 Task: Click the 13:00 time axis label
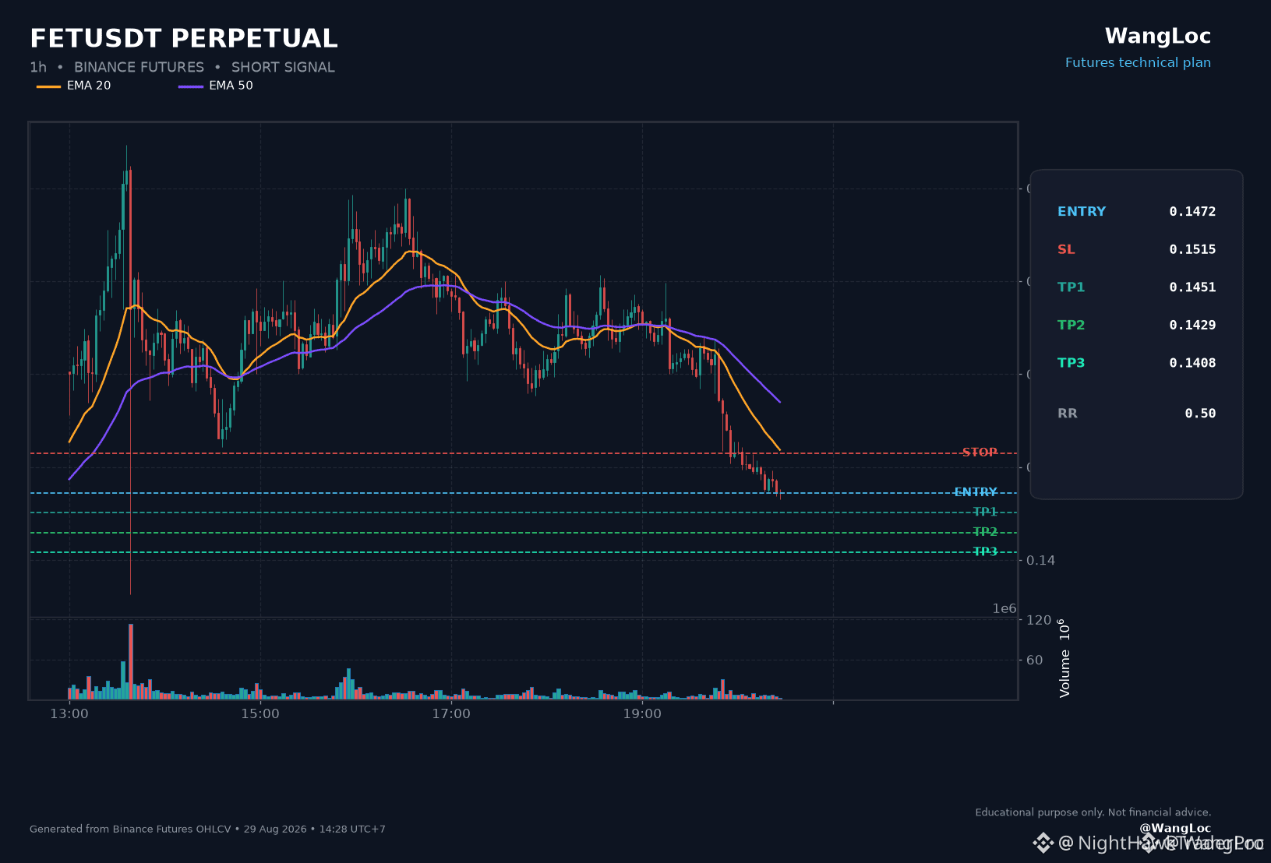[69, 714]
